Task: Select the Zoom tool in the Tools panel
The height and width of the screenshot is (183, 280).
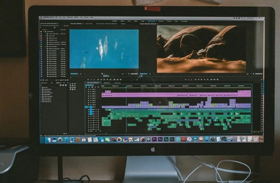Action: [x=74, y=90]
